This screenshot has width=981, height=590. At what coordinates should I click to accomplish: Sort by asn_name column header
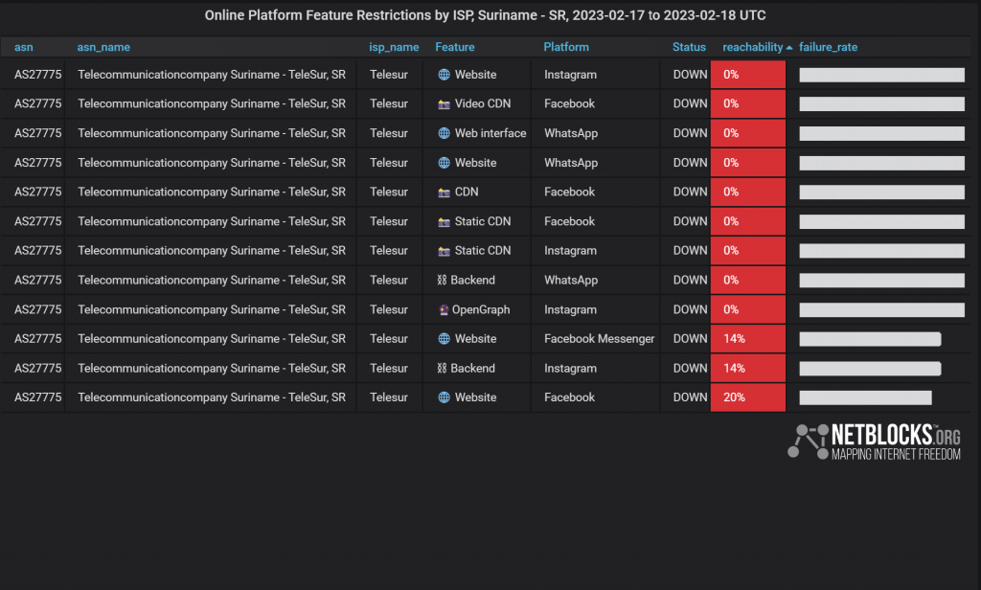[x=103, y=47]
